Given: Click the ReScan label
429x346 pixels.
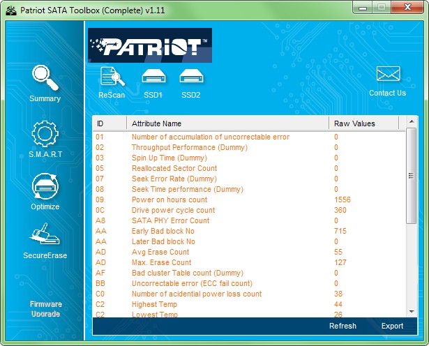Looking at the screenshot, I should pos(112,95).
